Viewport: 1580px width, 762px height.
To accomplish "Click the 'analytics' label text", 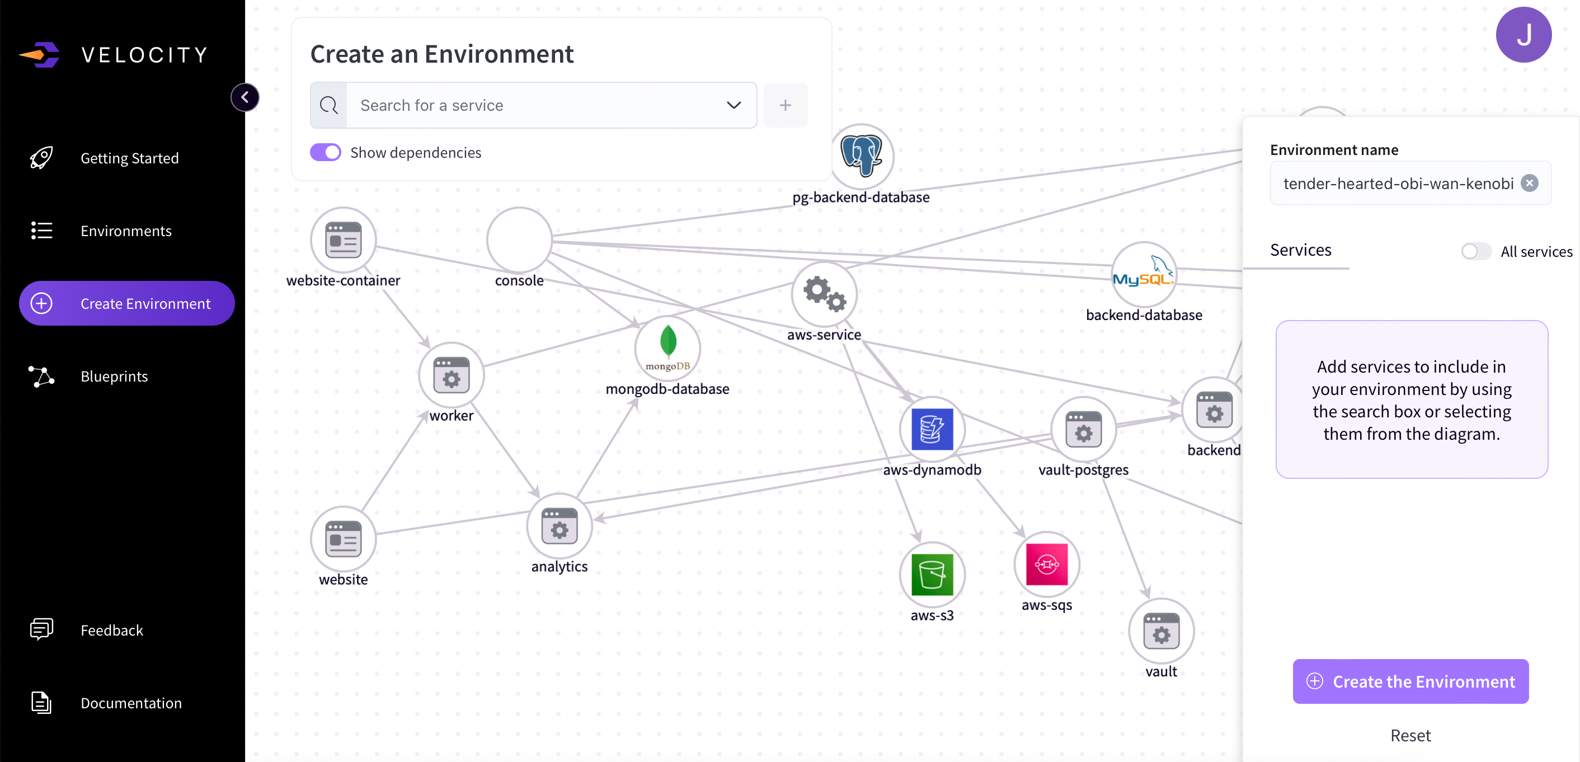I will click(x=559, y=566).
